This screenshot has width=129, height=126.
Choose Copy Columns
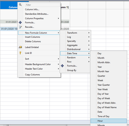(x=32, y=75)
